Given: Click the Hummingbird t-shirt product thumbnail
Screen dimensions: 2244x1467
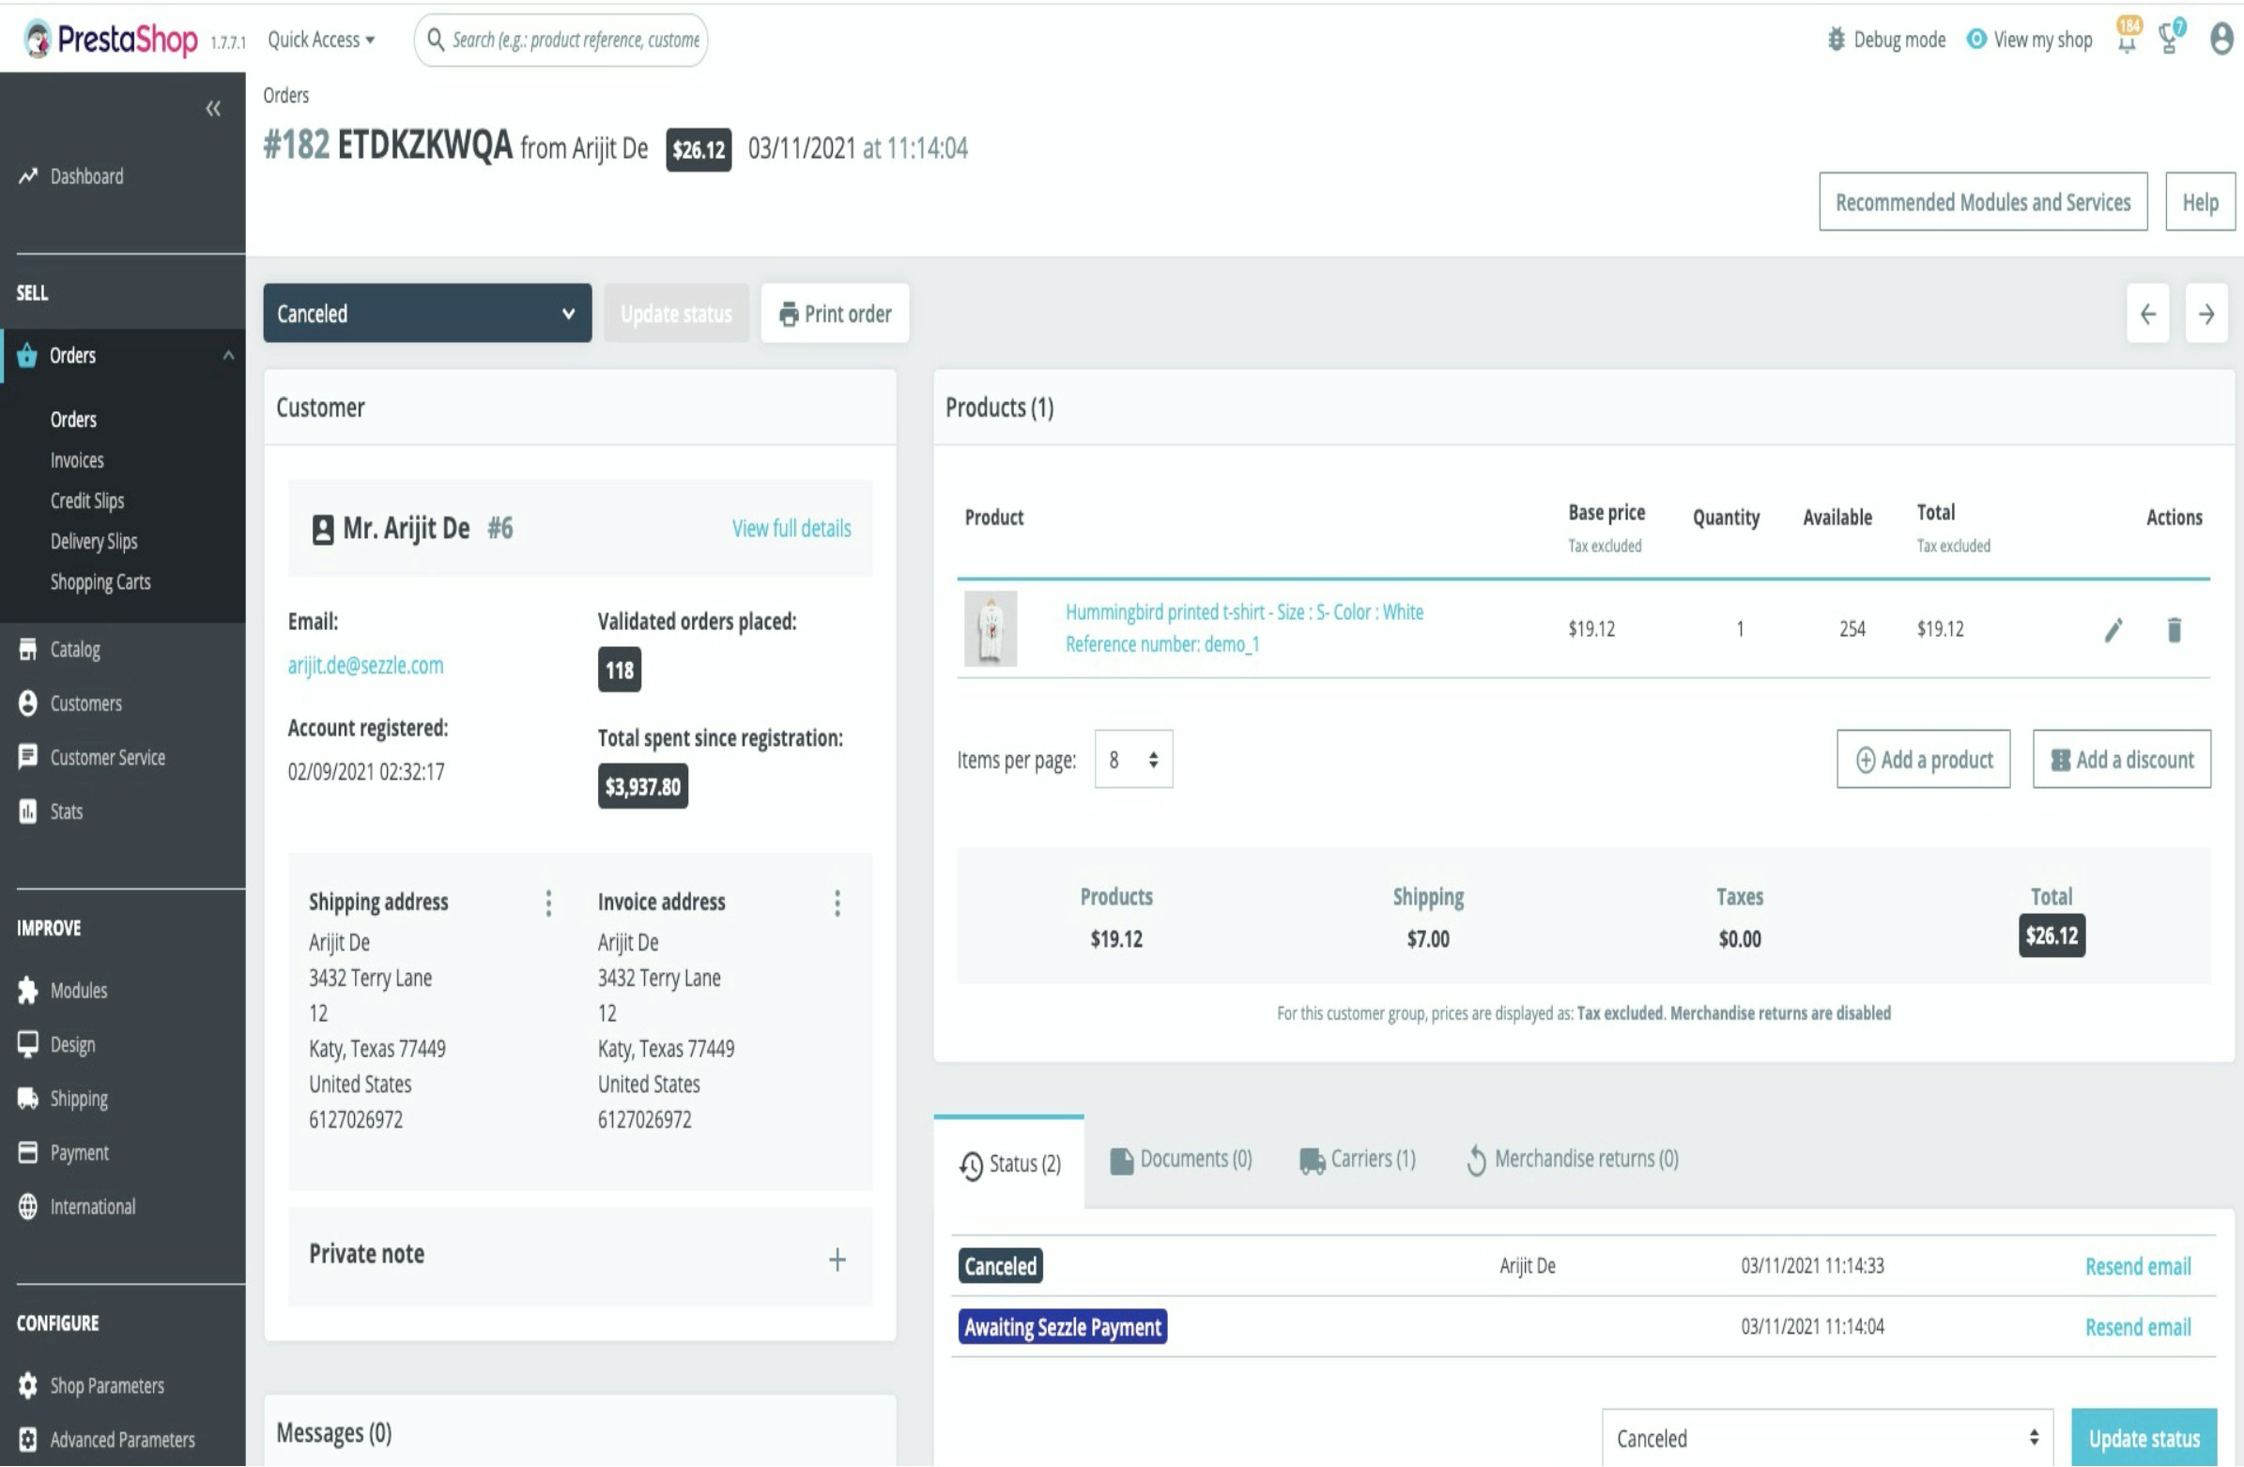Looking at the screenshot, I should [x=990, y=629].
